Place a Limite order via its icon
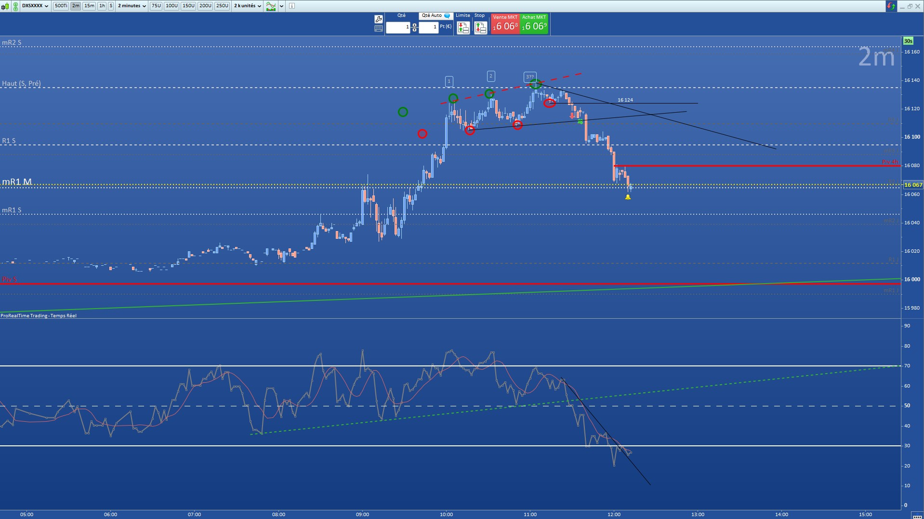Screen dimensions: 924x519 coord(463,28)
